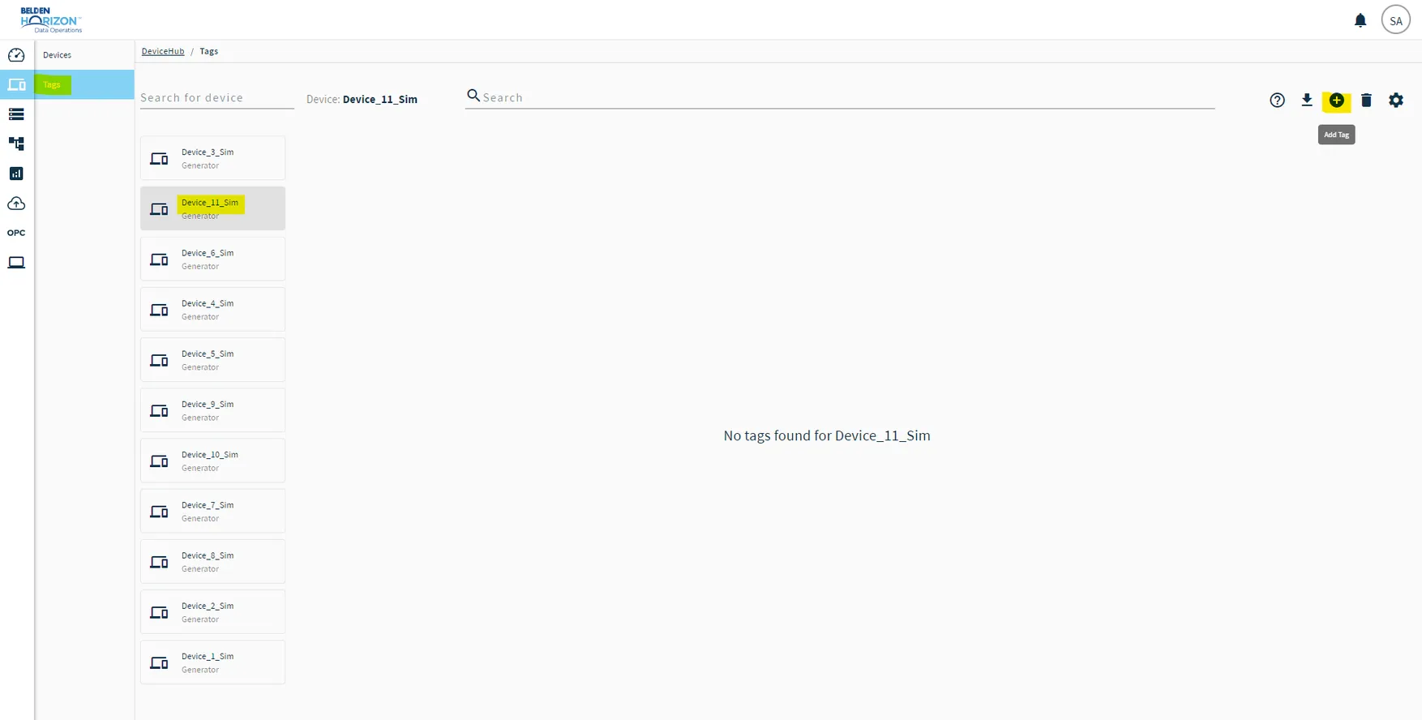Select Device_7_Sim in device list
Image resolution: width=1422 pixels, height=720 pixels.
click(x=212, y=511)
